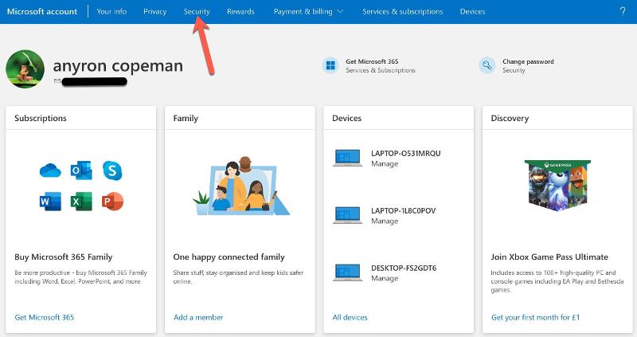Click laptop icon for LAPTOP-O531MRQU
Viewport: 637px width, 337px height.
(348, 158)
